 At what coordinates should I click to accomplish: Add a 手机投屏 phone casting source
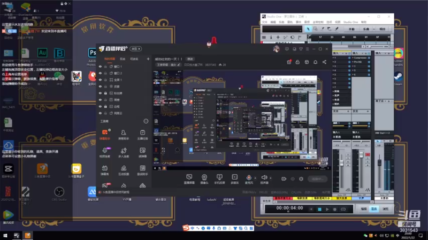coord(219,179)
